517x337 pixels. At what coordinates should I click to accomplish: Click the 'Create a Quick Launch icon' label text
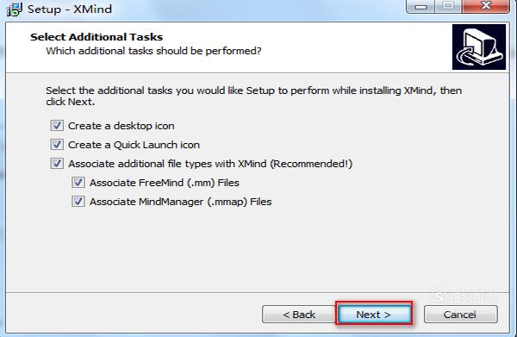point(134,145)
